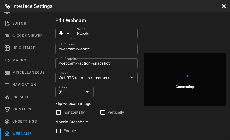Viewport: 230px width, 140px height.
Task: Click the Name field containing Nozzle
Action: [x=106, y=34]
